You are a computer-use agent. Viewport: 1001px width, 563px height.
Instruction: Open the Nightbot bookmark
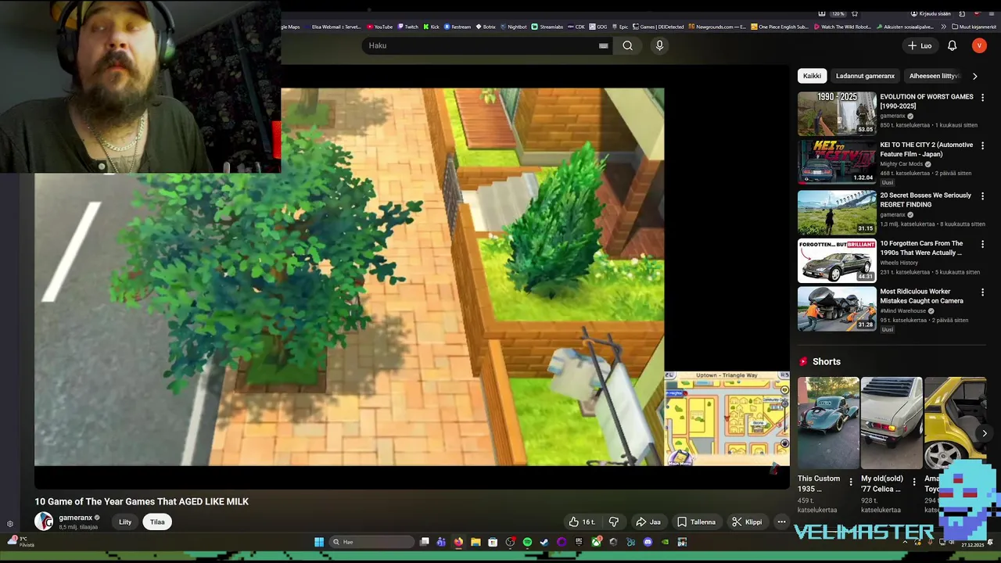pos(513,27)
